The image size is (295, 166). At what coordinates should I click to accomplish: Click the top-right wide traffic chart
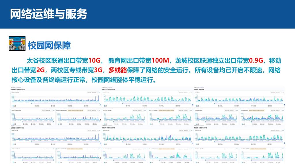239,98
